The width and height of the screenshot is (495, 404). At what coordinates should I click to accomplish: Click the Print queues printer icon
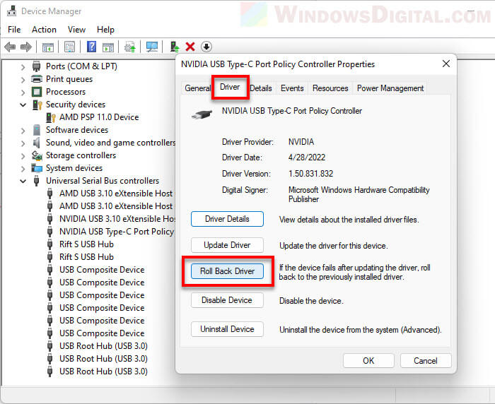37,79
